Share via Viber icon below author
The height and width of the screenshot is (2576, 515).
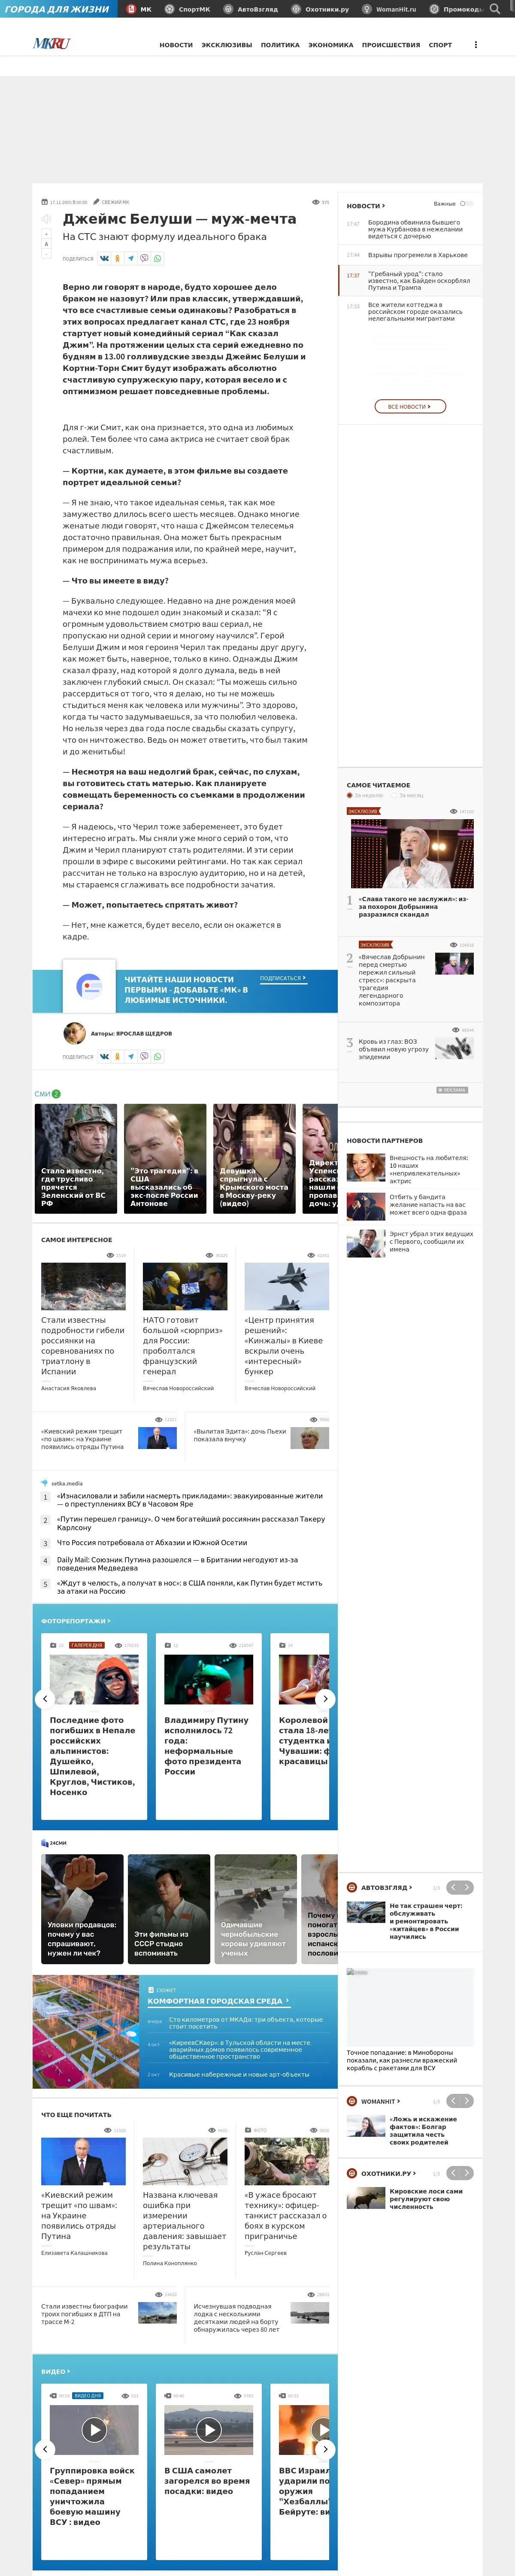point(144,1056)
